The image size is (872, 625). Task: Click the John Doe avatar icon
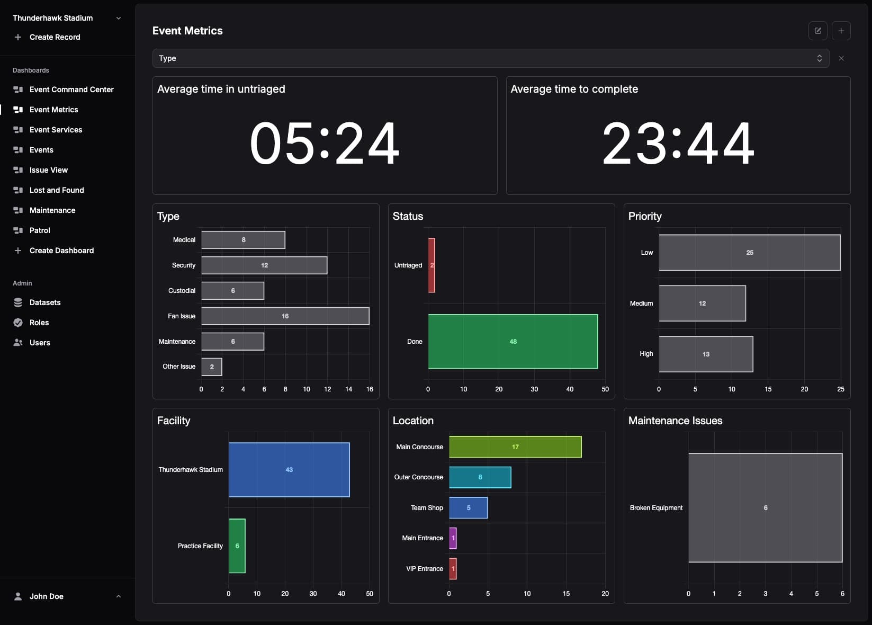[x=18, y=596]
